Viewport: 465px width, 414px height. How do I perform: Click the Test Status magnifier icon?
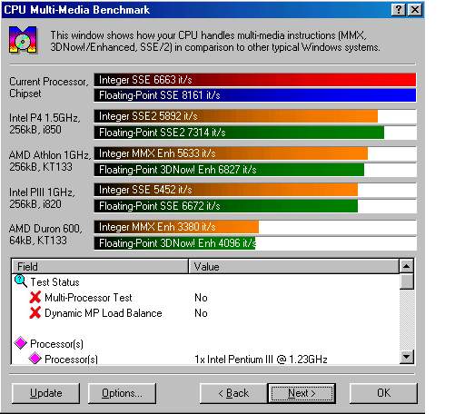tap(21, 281)
